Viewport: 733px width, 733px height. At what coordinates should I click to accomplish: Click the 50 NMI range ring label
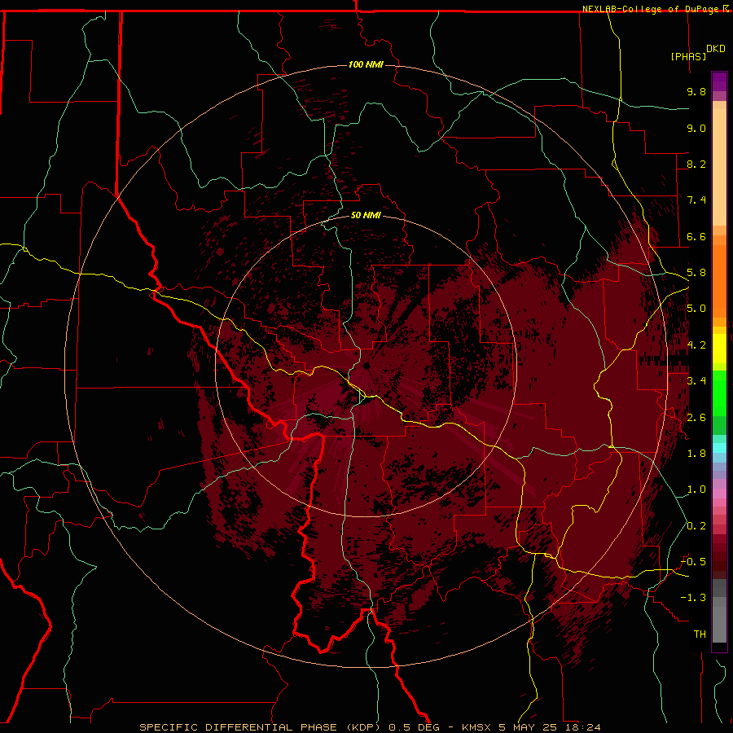(x=366, y=215)
